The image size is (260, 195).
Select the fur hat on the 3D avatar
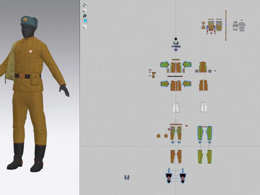click(29, 22)
